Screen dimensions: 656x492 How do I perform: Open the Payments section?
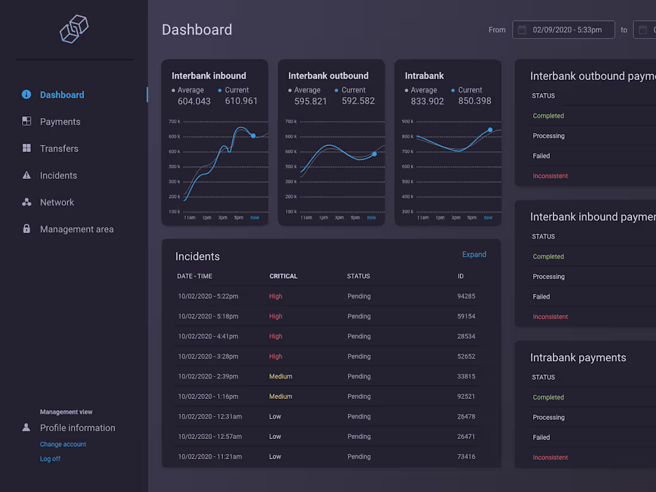pyautogui.click(x=60, y=122)
